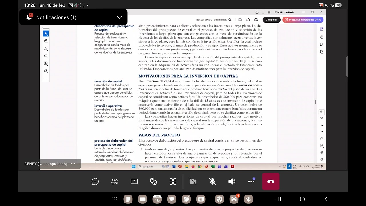Click the share screen button
366x206 pixels.
134,181
